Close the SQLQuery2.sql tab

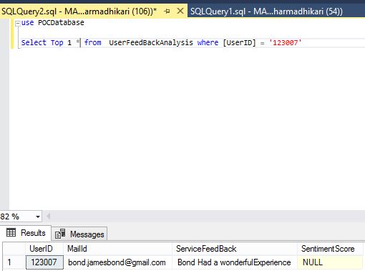point(180,11)
